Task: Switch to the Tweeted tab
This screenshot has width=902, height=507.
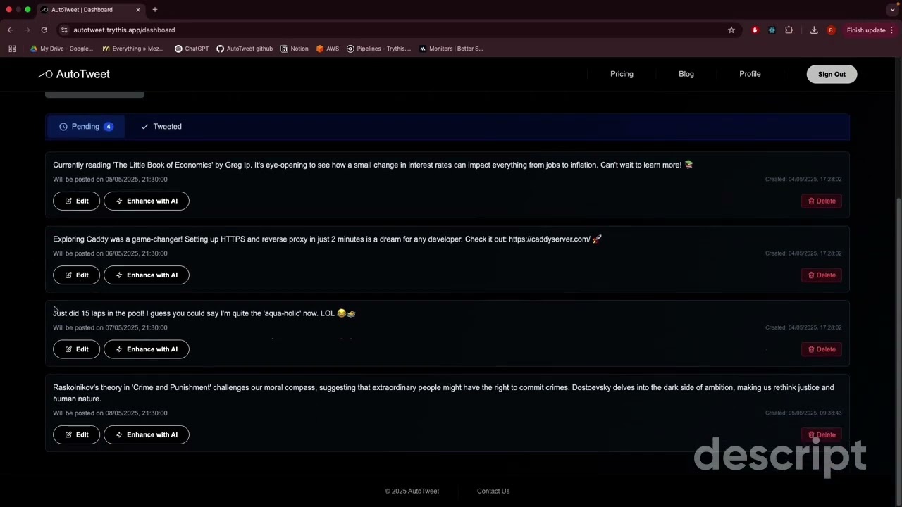Action: [x=161, y=127]
